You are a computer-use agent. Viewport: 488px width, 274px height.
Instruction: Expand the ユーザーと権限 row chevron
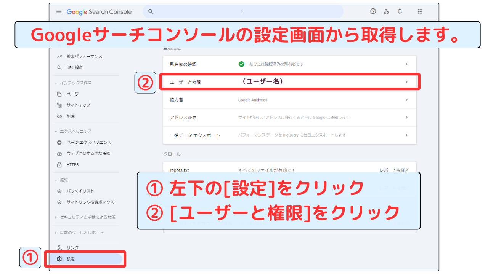[406, 82]
